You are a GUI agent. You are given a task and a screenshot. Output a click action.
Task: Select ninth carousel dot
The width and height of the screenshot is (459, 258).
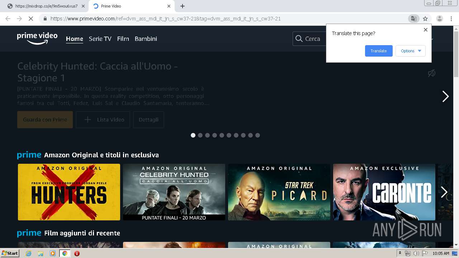pyautogui.click(x=250, y=135)
